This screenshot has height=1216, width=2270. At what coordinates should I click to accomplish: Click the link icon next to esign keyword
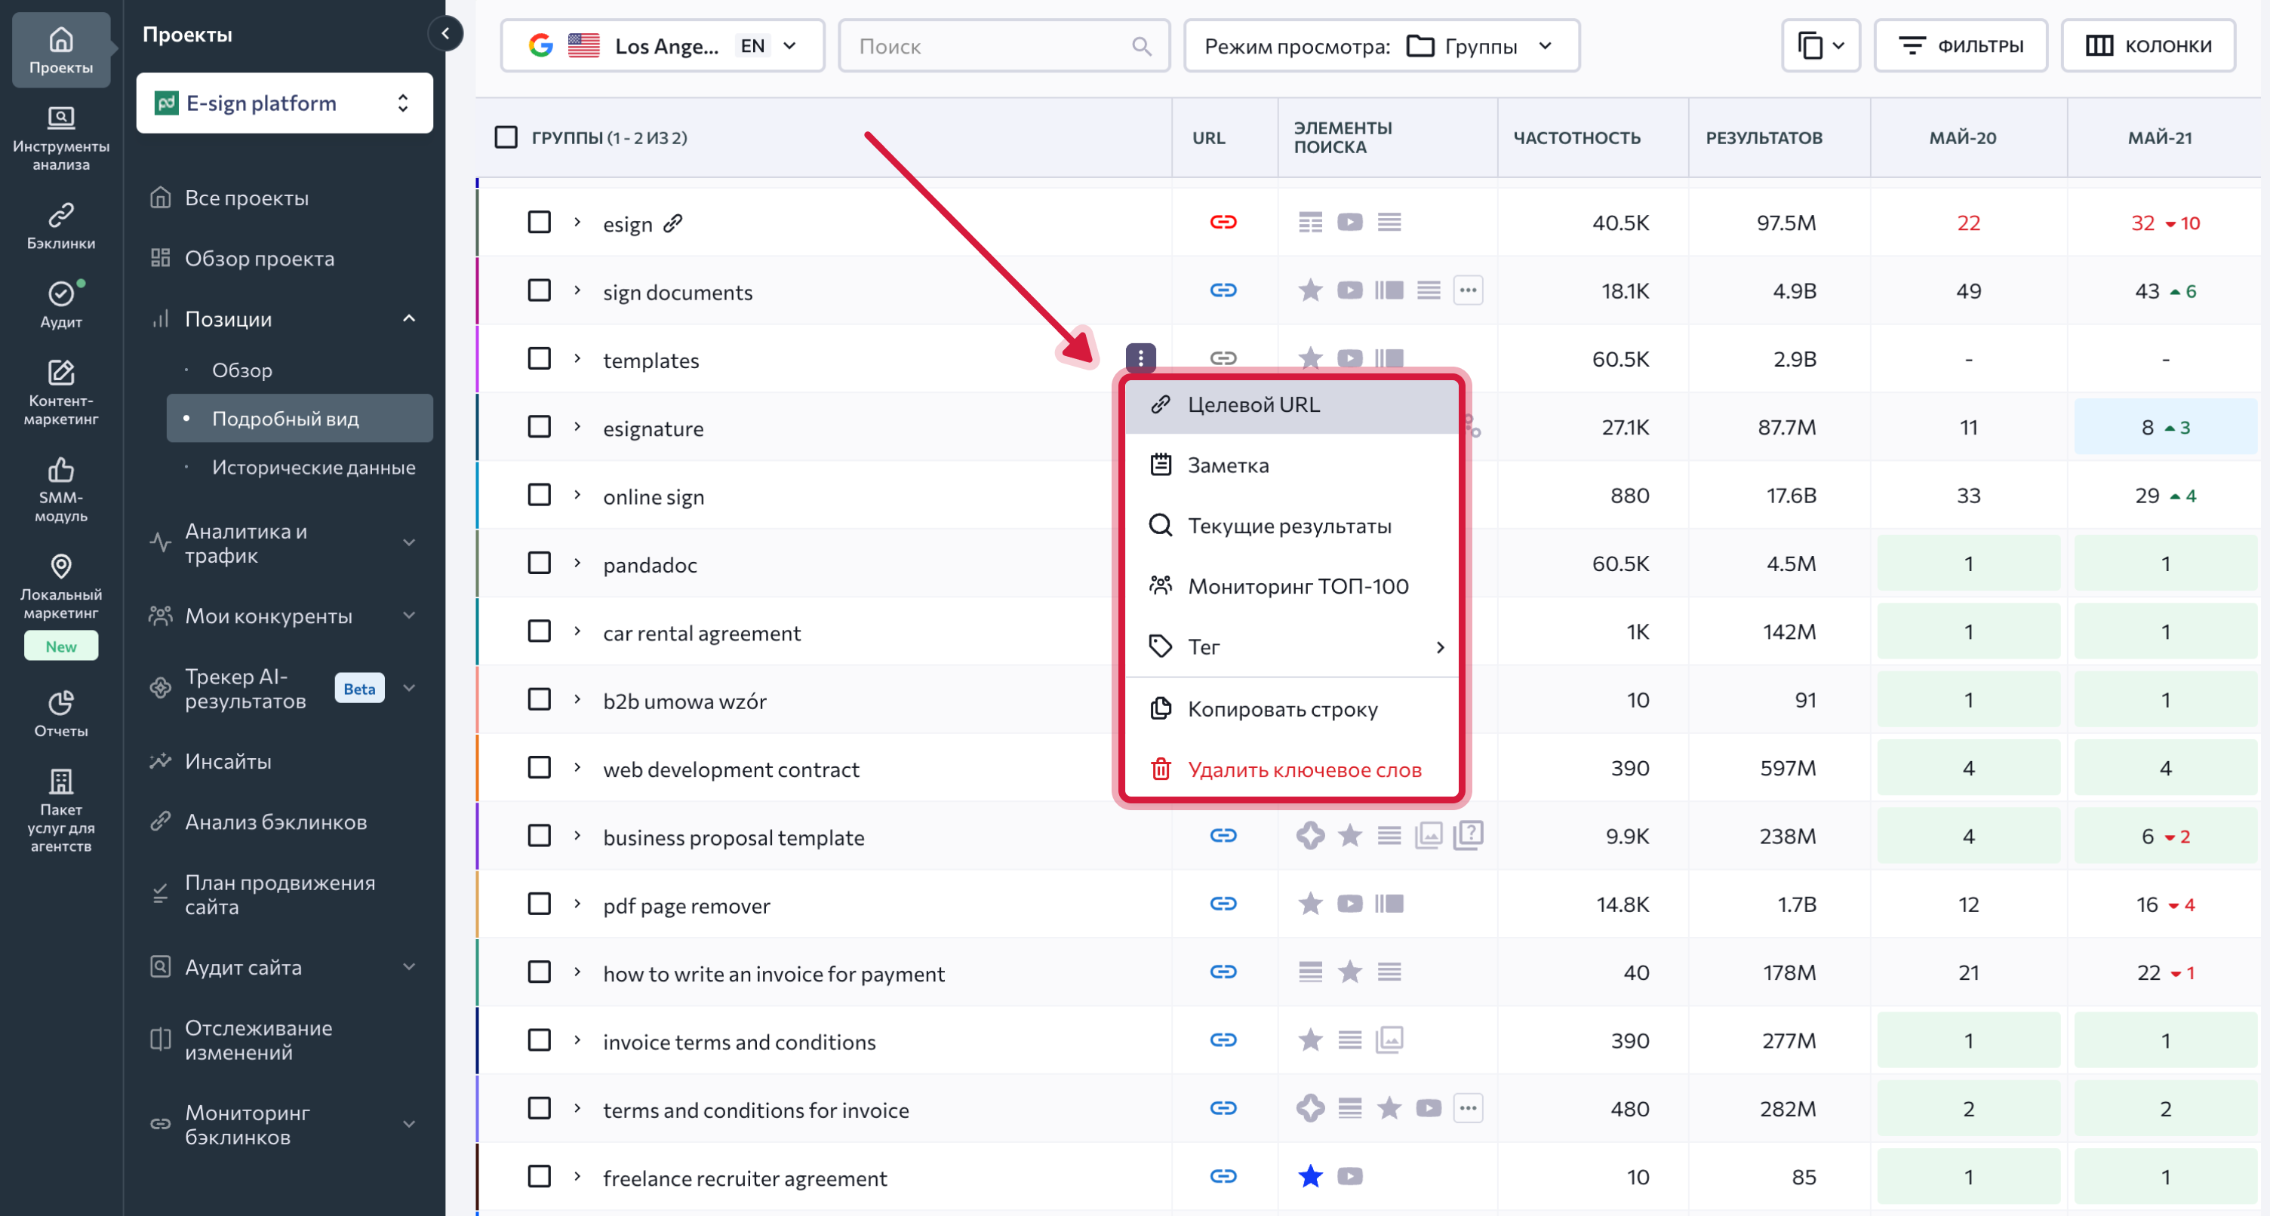point(673,223)
